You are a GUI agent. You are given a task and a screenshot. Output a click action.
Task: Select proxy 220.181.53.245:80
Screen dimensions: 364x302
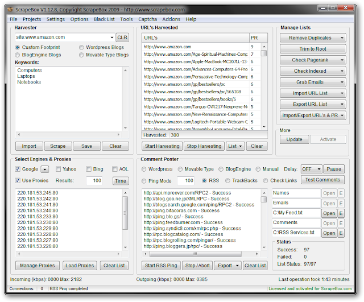[38, 193]
